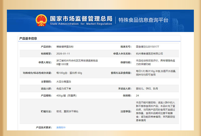
Task: Click storage method 密闭，置阴凉干燥处
Action: click(67, 111)
